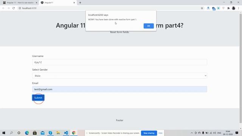Click the browser back arrow

pos(3,8)
